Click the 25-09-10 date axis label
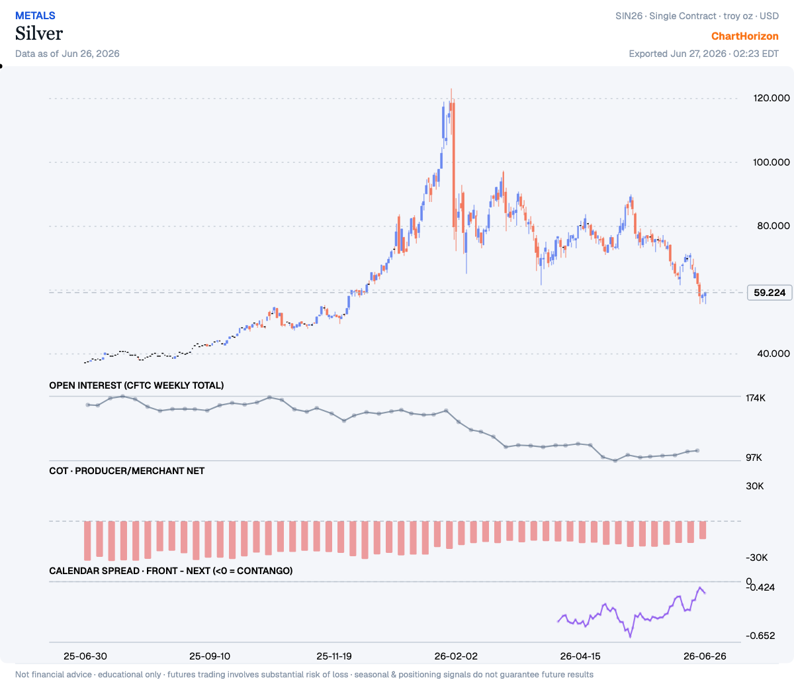The height and width of the screenshot is (686, 794). tap(210, 656)
